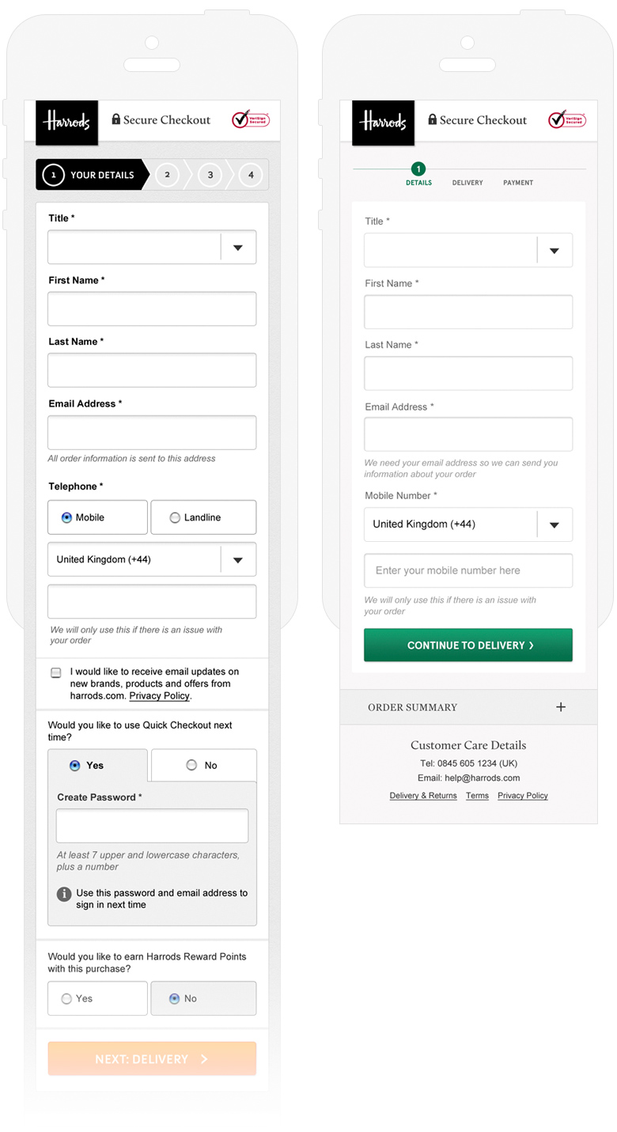Choose No for Quick Checkout

point(203,765)
